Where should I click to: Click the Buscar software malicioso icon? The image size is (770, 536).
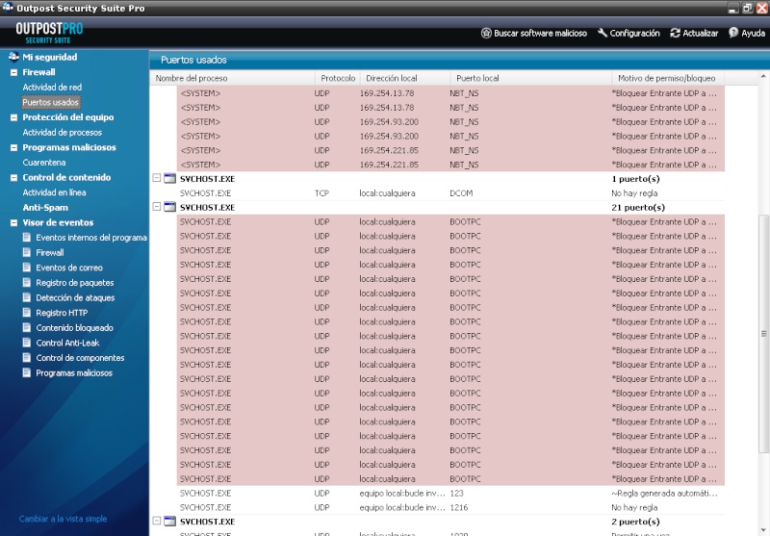(486, 33)
